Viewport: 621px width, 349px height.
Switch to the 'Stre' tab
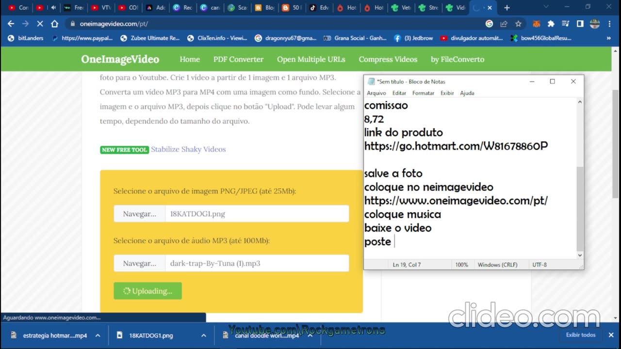pyautogui.click(x=428, y=8)
